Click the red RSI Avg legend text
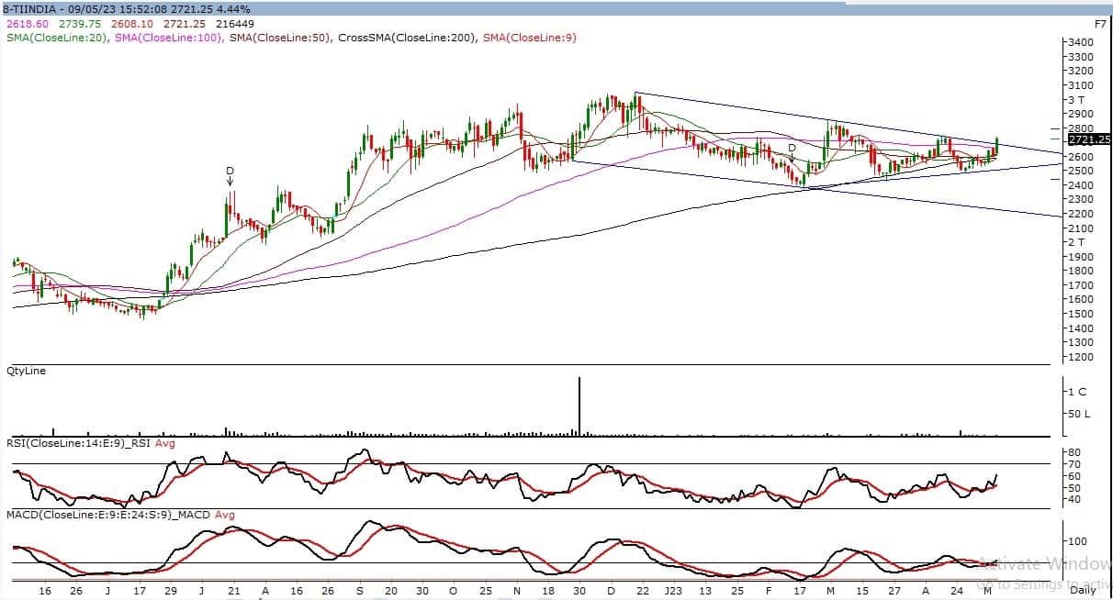Image resolution: width=1113 pixels, height=600 pixels. [165, 443]
